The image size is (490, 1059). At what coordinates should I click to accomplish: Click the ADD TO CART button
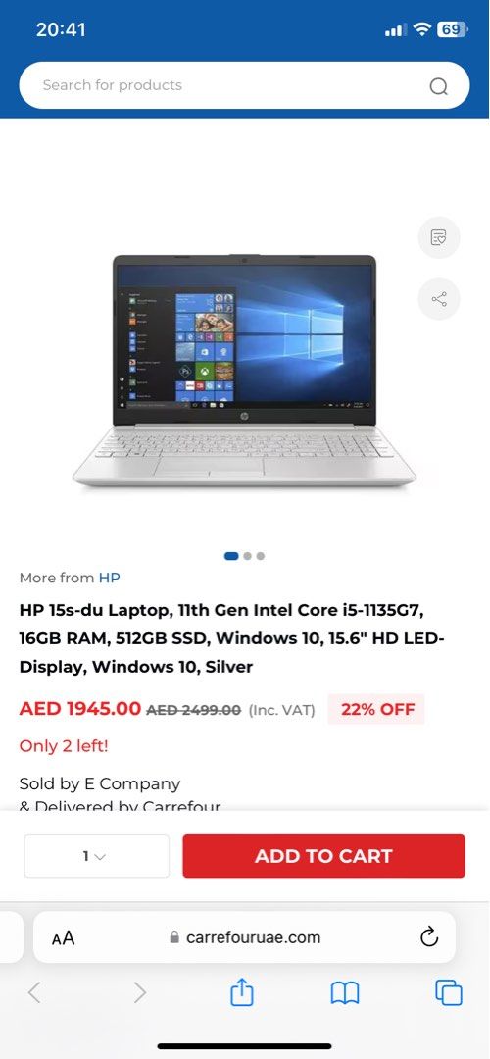(x=324, y=856)
